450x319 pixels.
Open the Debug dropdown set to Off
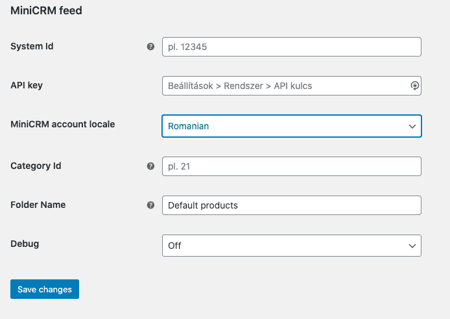[292, 246]
